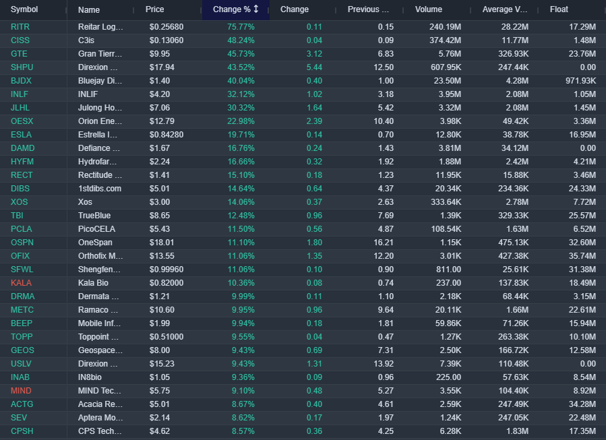Select the '16.21' previous close cell
The height and width of the screenshot is (440, 606).
(x=384, y=243)
